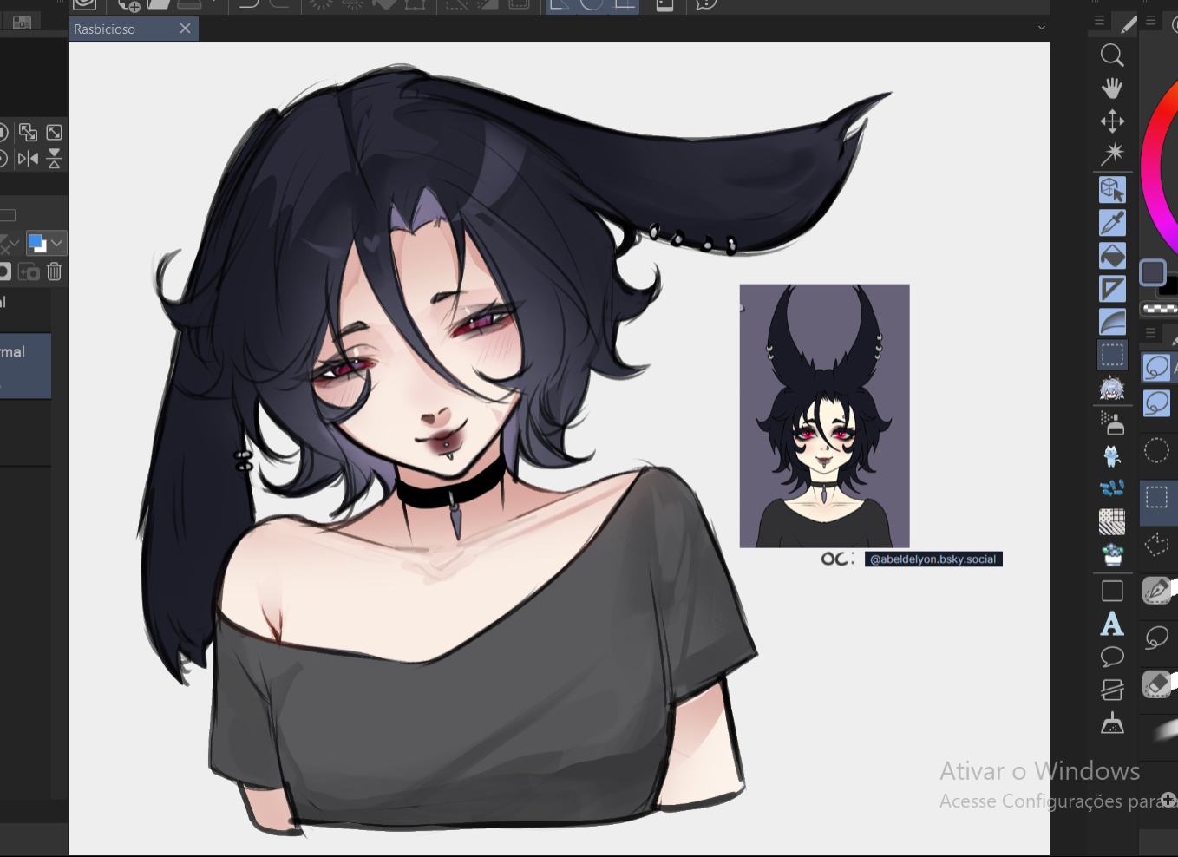Select the Hand pan tool
Viewport: 1178px width, 857px height.
tap(1112, 88)
